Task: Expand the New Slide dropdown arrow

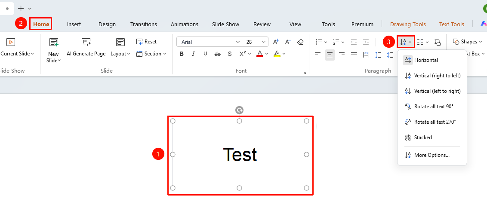Action: (x=59, y=61)
